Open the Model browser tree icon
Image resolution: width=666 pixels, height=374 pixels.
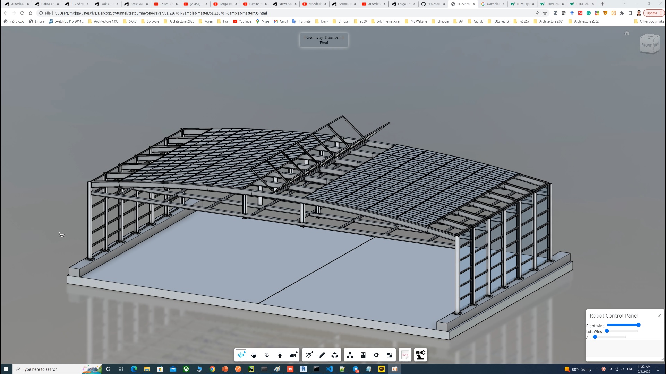click(x=350, y=355)
